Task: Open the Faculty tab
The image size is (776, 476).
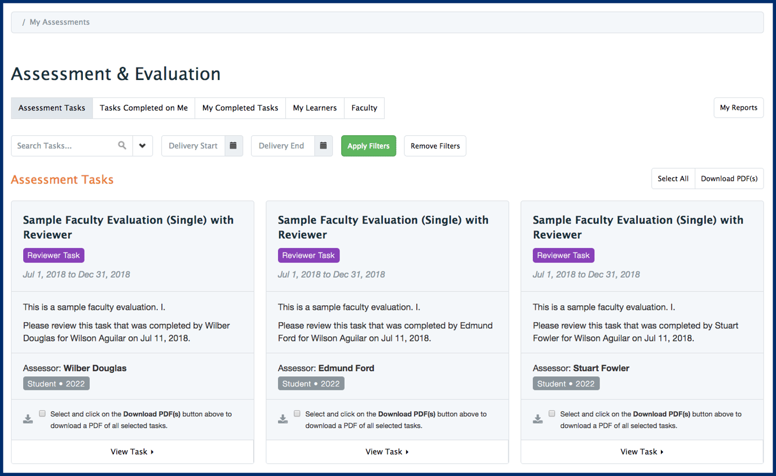Action: 364,108
